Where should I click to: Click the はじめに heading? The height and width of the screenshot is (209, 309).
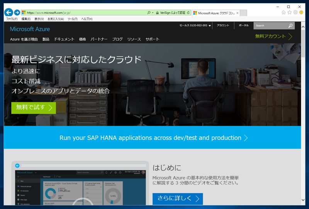tap(167, 168)
